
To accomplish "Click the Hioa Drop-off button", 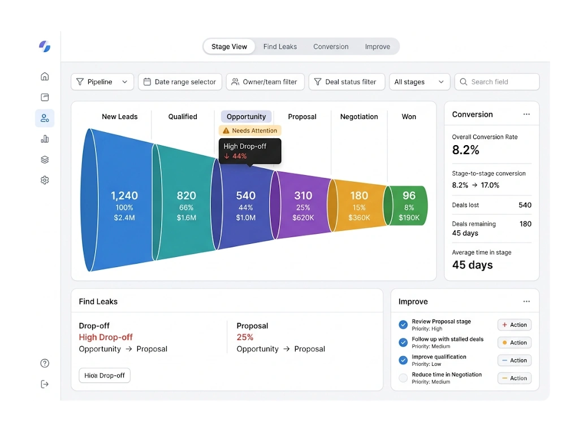I will (105, 376).
